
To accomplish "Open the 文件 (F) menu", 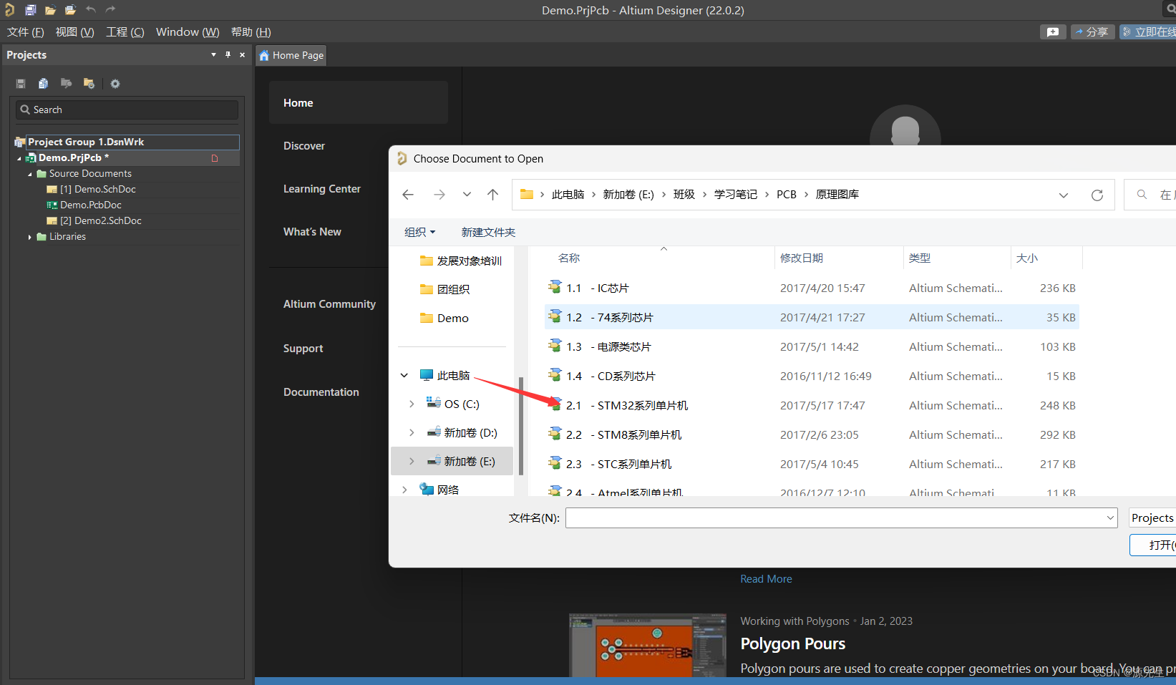I will coord(26,32).
